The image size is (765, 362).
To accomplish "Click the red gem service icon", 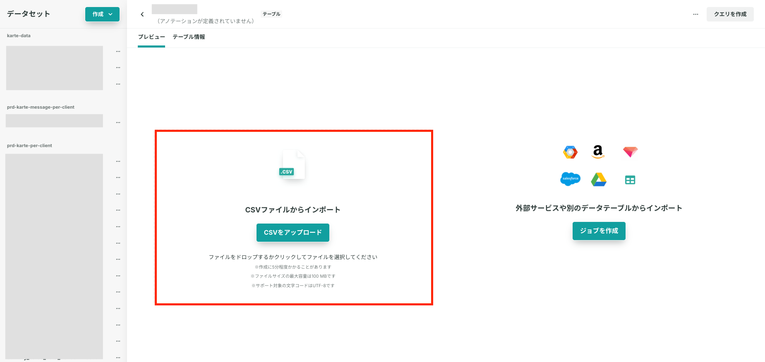I will [630, 152].
